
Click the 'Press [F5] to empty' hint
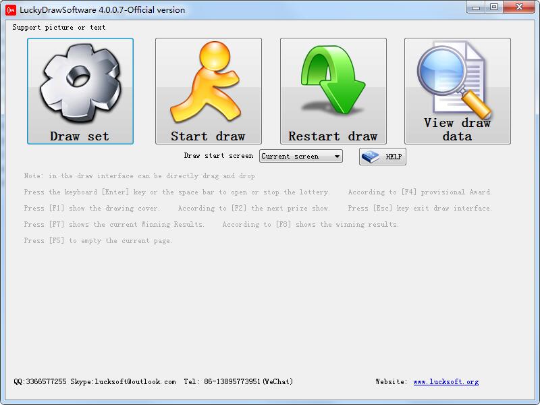pos(98,240)
